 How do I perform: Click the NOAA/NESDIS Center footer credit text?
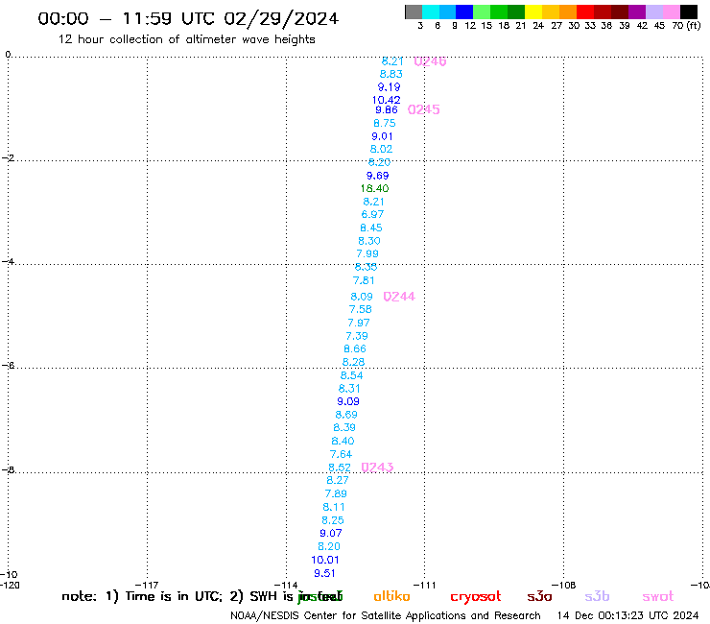(x=386, y=615)
